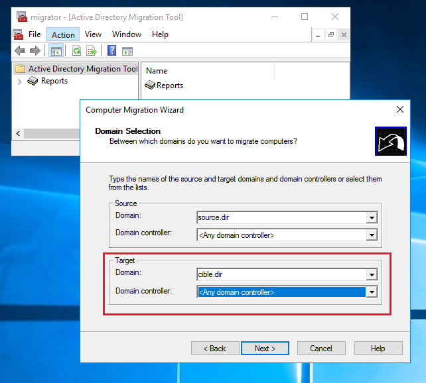Click the tree pane horizontal scrollbar track

(x=52, y=133)
